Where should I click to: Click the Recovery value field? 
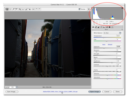pyautogui.click(x=119, y=50)
